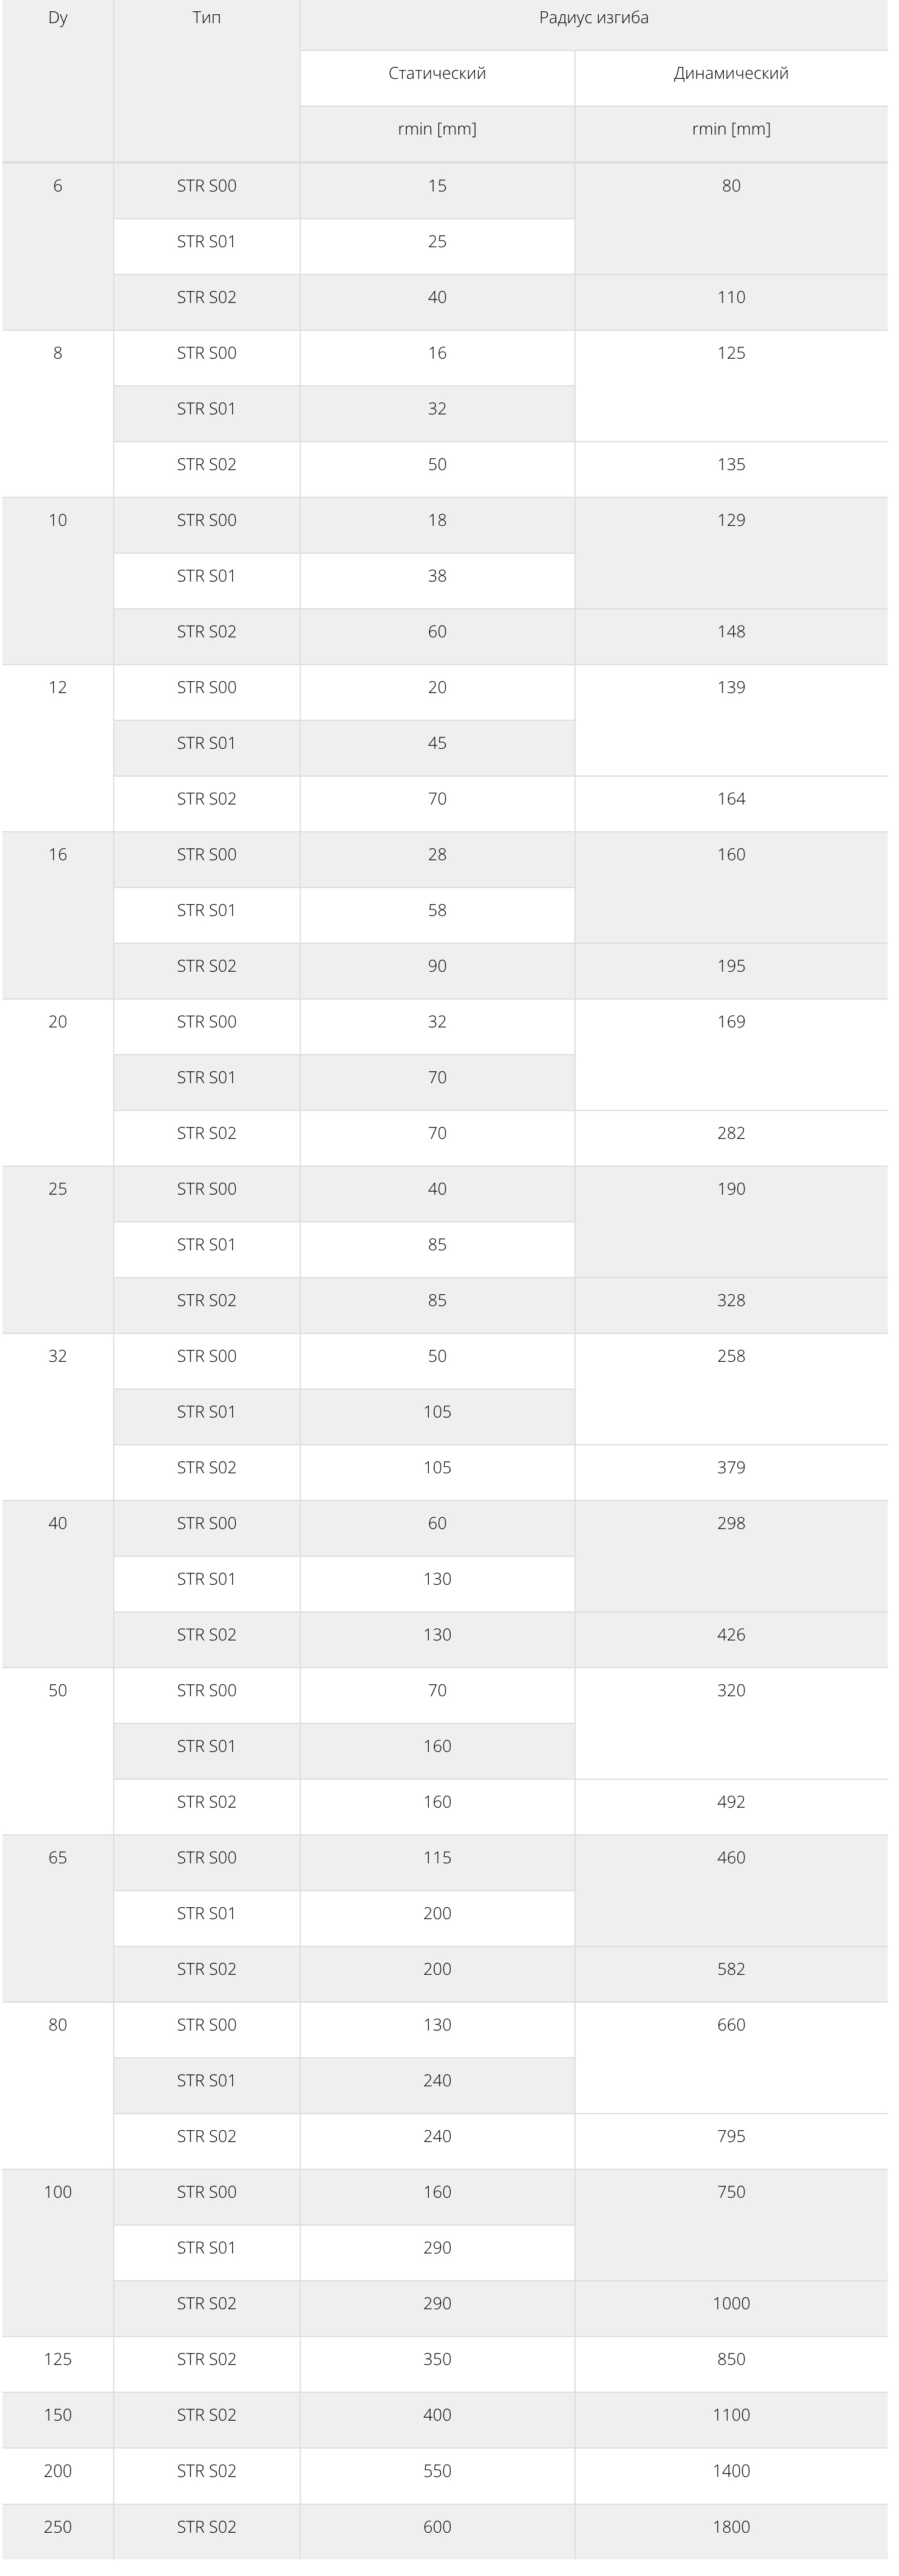This screenshot has height=2576, width=899.
Task: Click the static value 600
Action: 438,2527
